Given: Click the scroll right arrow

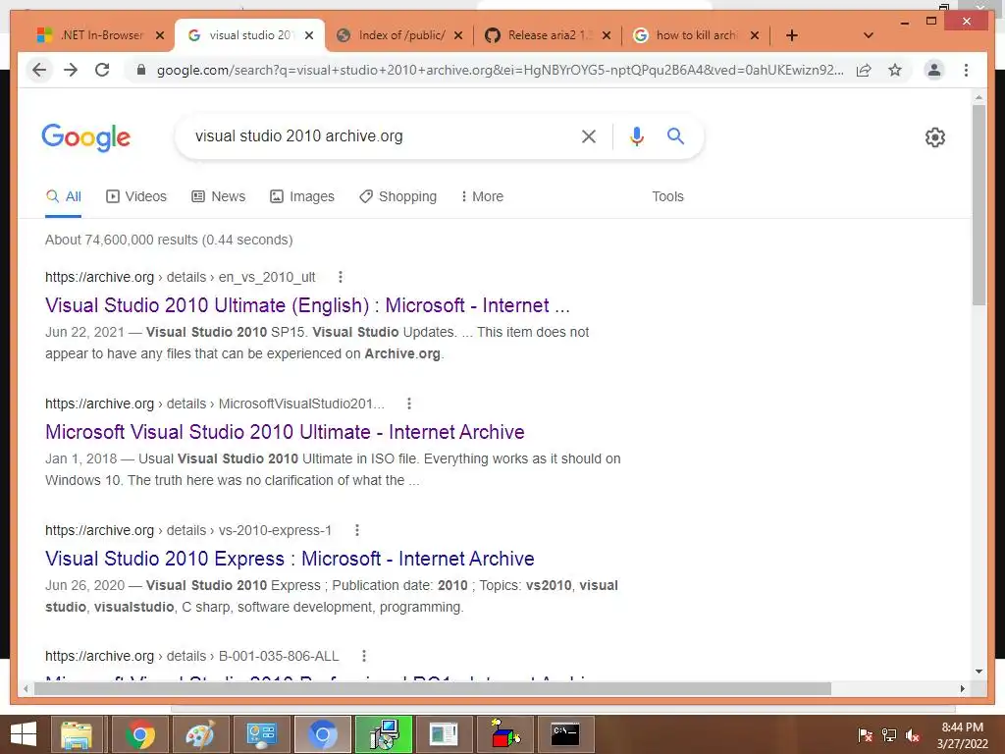Looking at the screenshot, I should (x=962, y=688).
